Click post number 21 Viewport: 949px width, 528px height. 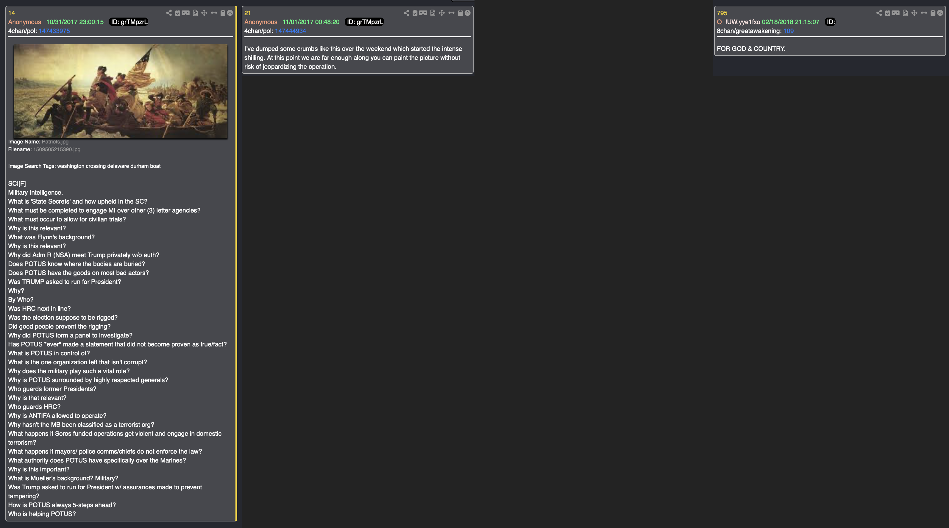coord(248,13)
